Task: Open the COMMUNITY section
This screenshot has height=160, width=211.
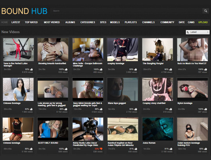Action: 167,22
